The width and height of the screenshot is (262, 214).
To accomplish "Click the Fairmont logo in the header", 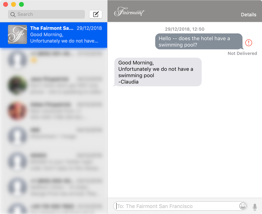I will pos(129,12).
